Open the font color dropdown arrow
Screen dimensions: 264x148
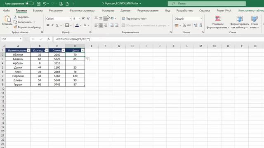pos(89,25)
